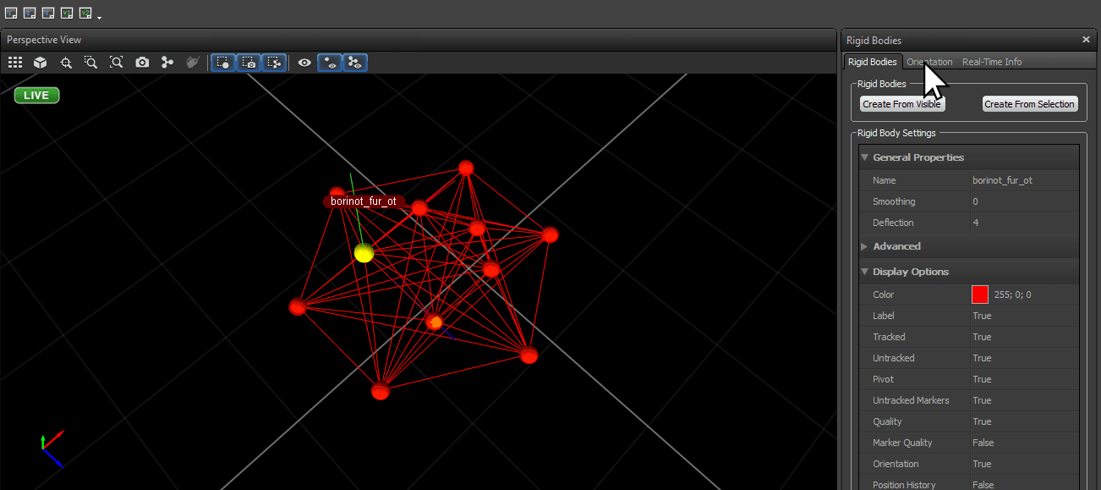Toggle camera selection mode icon
1101x490 pixels.
click(249, 63)
